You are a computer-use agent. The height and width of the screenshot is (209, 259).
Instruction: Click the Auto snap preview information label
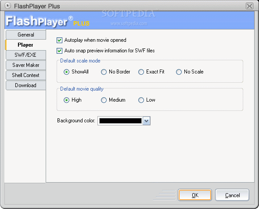tap(109, 51)
